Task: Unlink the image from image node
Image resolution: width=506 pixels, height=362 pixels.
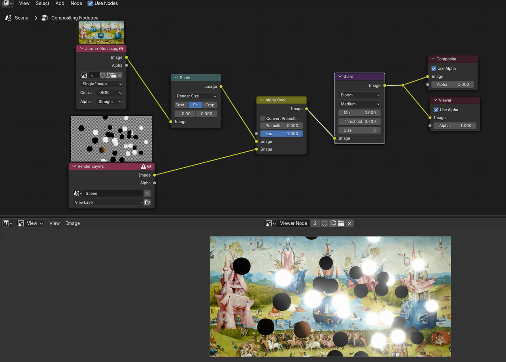Action: [x=119, y=75]
